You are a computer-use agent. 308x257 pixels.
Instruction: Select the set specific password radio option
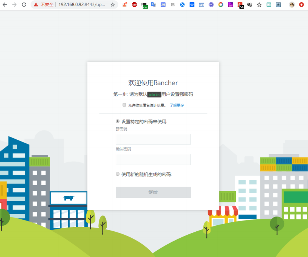(x=117, y=121)
